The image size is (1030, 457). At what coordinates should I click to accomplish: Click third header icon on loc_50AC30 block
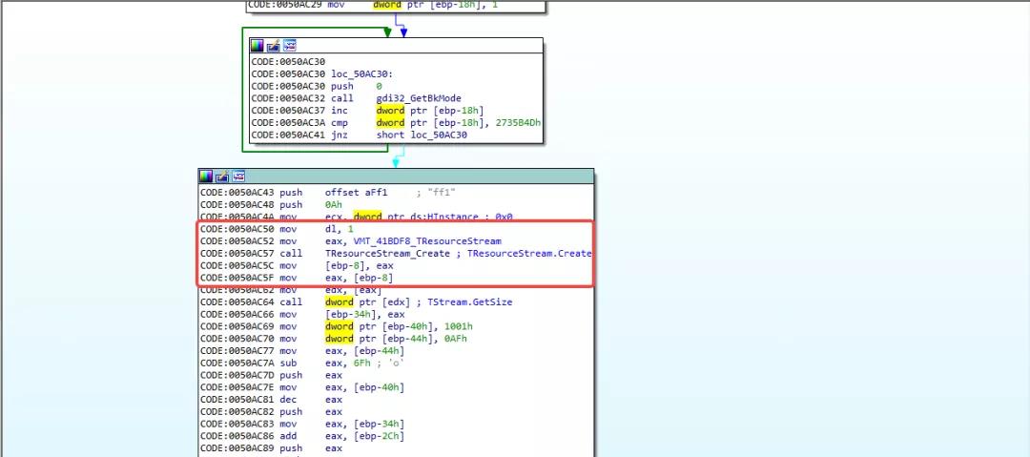pos(289,46)
